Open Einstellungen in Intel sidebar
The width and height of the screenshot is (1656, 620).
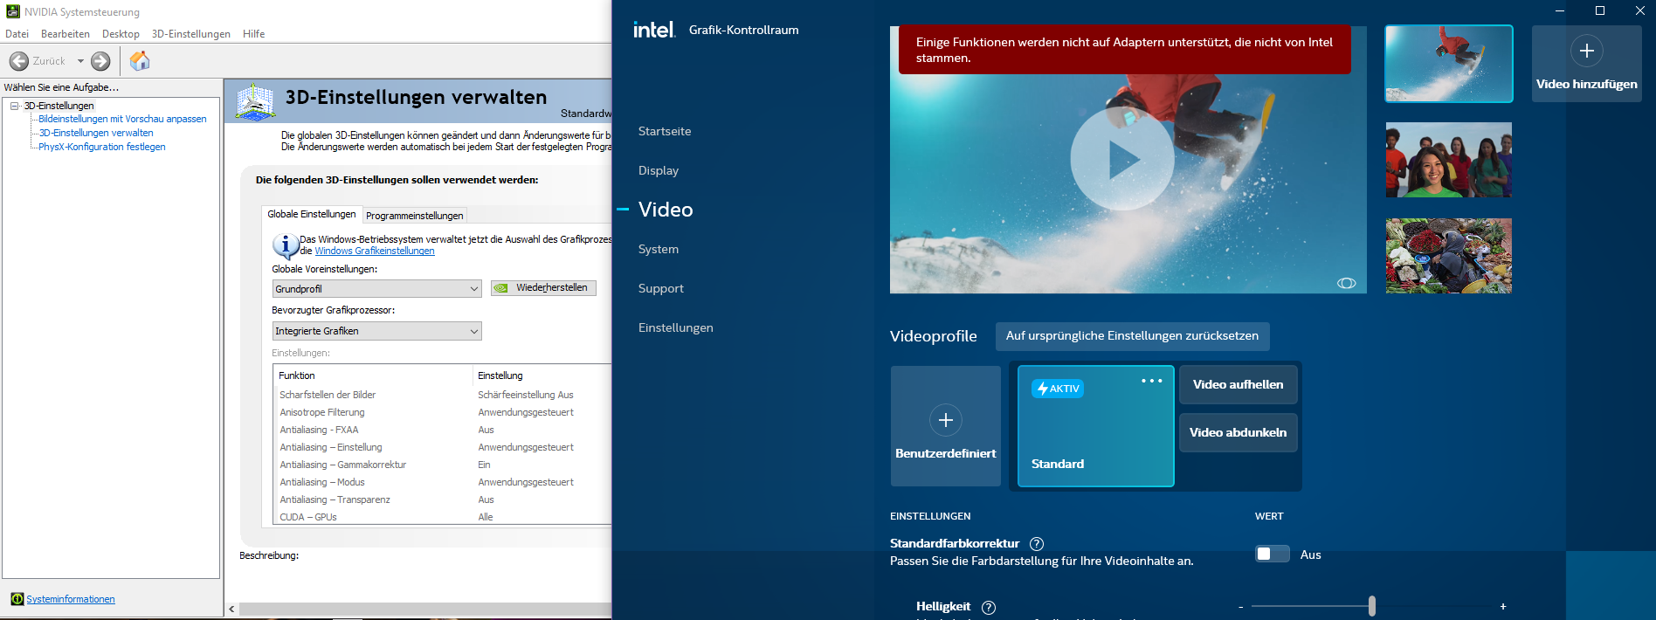point(676,328)
